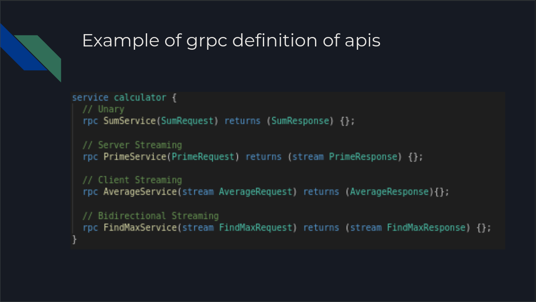Click "PrimeRequest" in the code

click(x=203, y=157)
